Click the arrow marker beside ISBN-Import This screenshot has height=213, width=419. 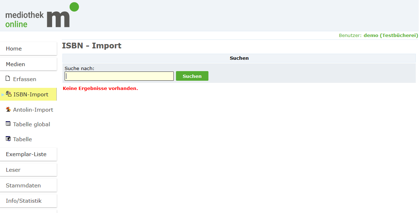(3, 95)
